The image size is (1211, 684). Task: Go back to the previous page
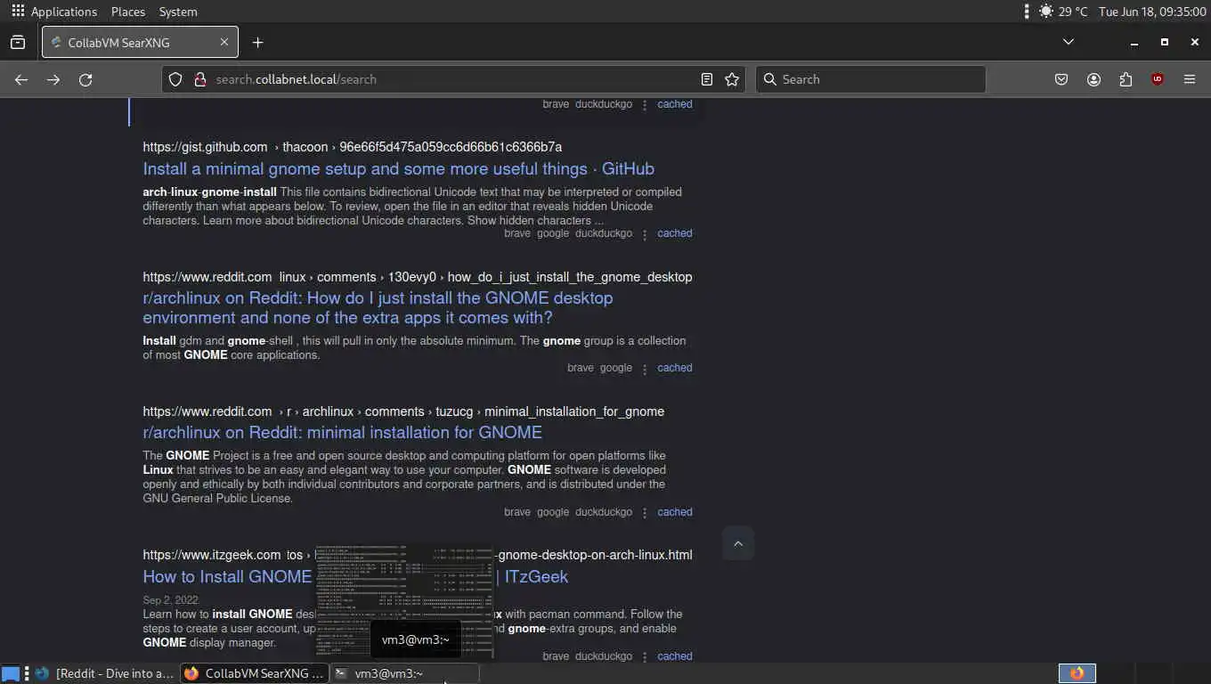21,79
